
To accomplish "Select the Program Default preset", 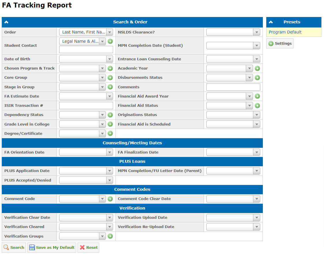I will (285, 32).
